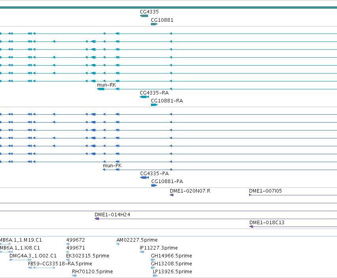Click the teal chromosome bar at top
The width and height of the screenshot is (337, 278).
pos(169,8)
